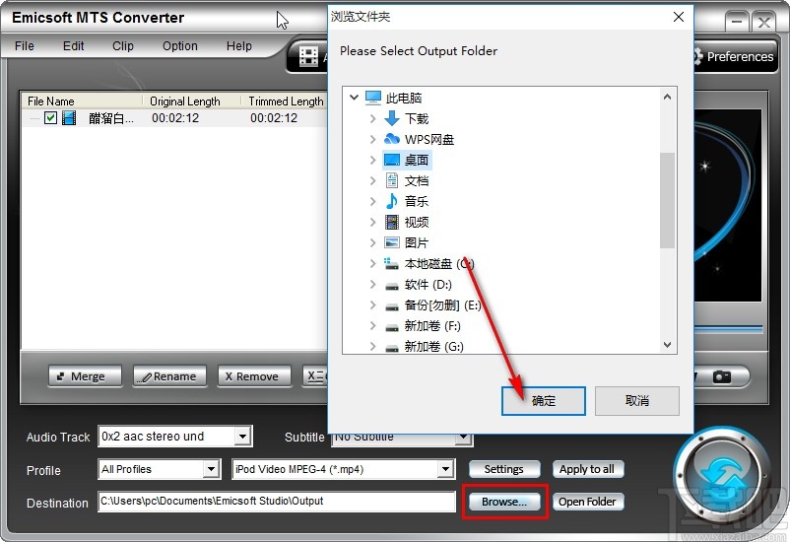Open the Edit menu
The height and width of the screenshot is (542, 790).
pos(73,46)
